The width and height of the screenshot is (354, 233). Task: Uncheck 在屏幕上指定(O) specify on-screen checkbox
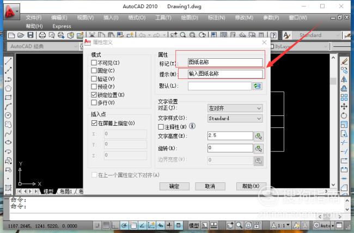pyautogui.click(x=94, y=123)
